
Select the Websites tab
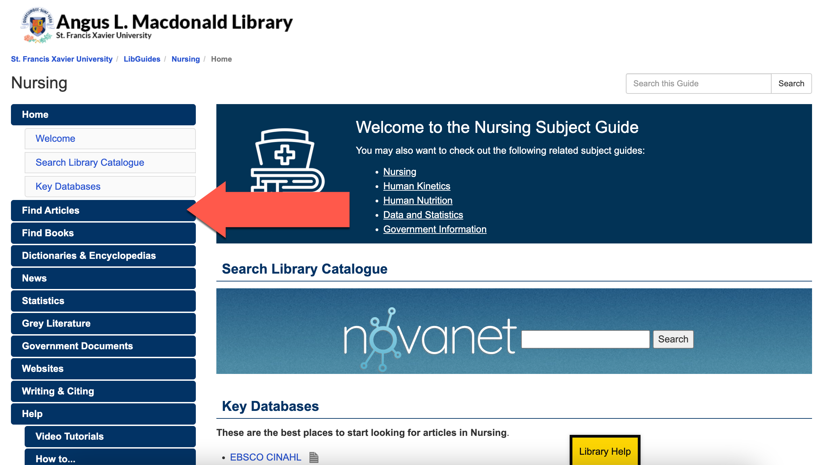[103, 369]
